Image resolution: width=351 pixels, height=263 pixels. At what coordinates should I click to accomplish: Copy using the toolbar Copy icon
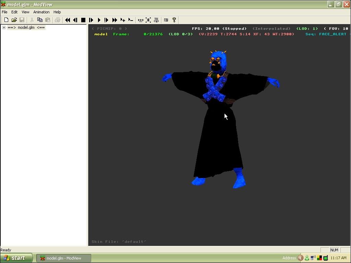pos(40,20)
